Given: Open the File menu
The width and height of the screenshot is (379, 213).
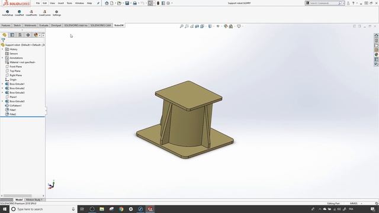Looking at the screenshot, I should 38,3.
